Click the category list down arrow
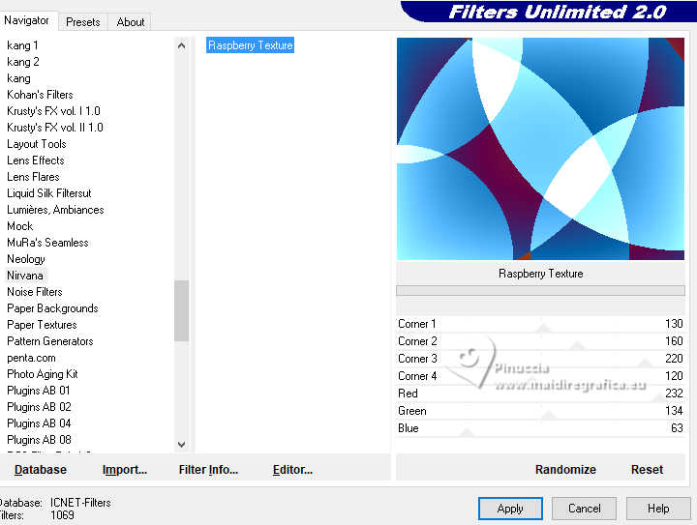This screenshot has width=697, height=525. coord(181,444)
